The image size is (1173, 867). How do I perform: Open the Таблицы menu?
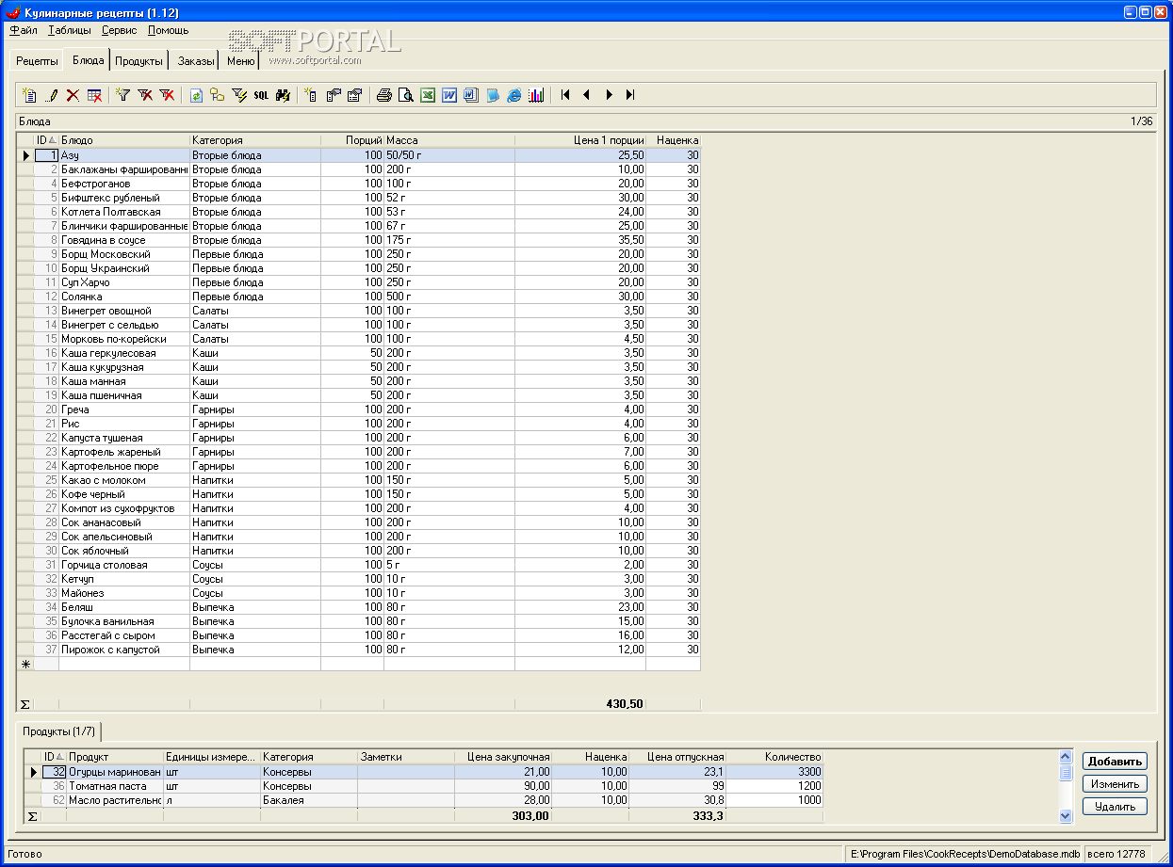(70, 30)
